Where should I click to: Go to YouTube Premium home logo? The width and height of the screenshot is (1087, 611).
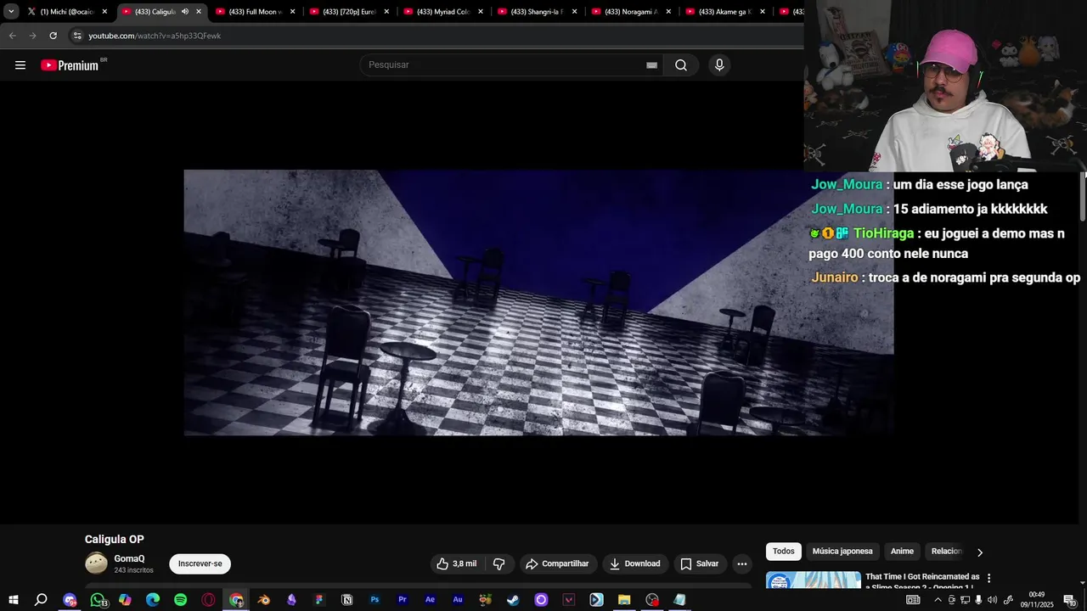pos(71,65)
